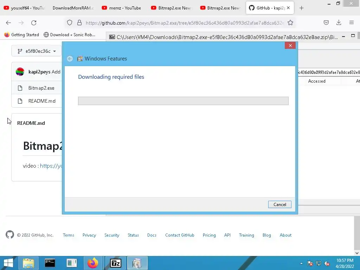Open the tracking protection shield icon

70,22
